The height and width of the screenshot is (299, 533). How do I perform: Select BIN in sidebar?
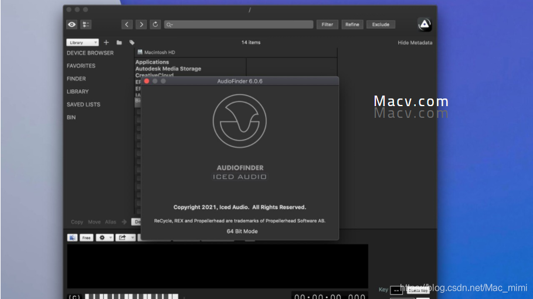71,118
